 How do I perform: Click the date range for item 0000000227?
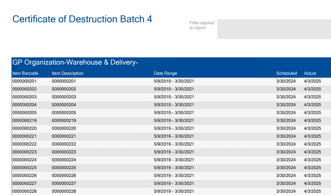[174, 184]
